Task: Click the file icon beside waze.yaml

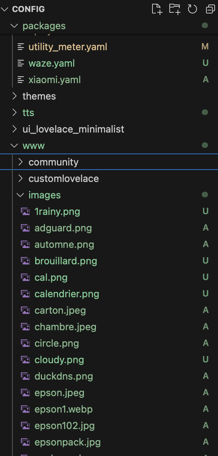Action: 21,63
